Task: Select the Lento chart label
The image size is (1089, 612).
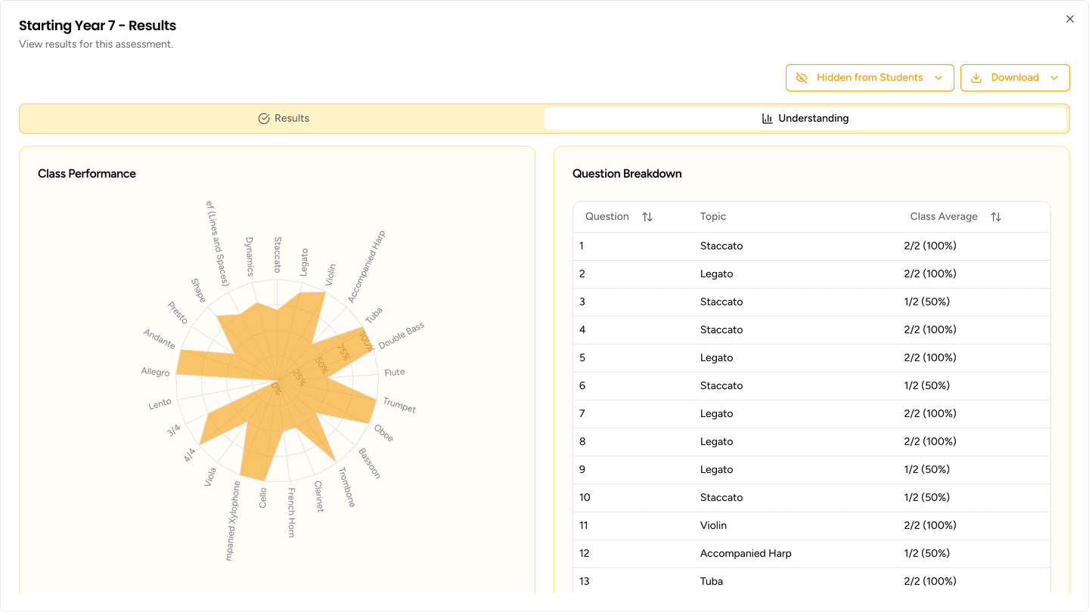Action: point(160,404)
